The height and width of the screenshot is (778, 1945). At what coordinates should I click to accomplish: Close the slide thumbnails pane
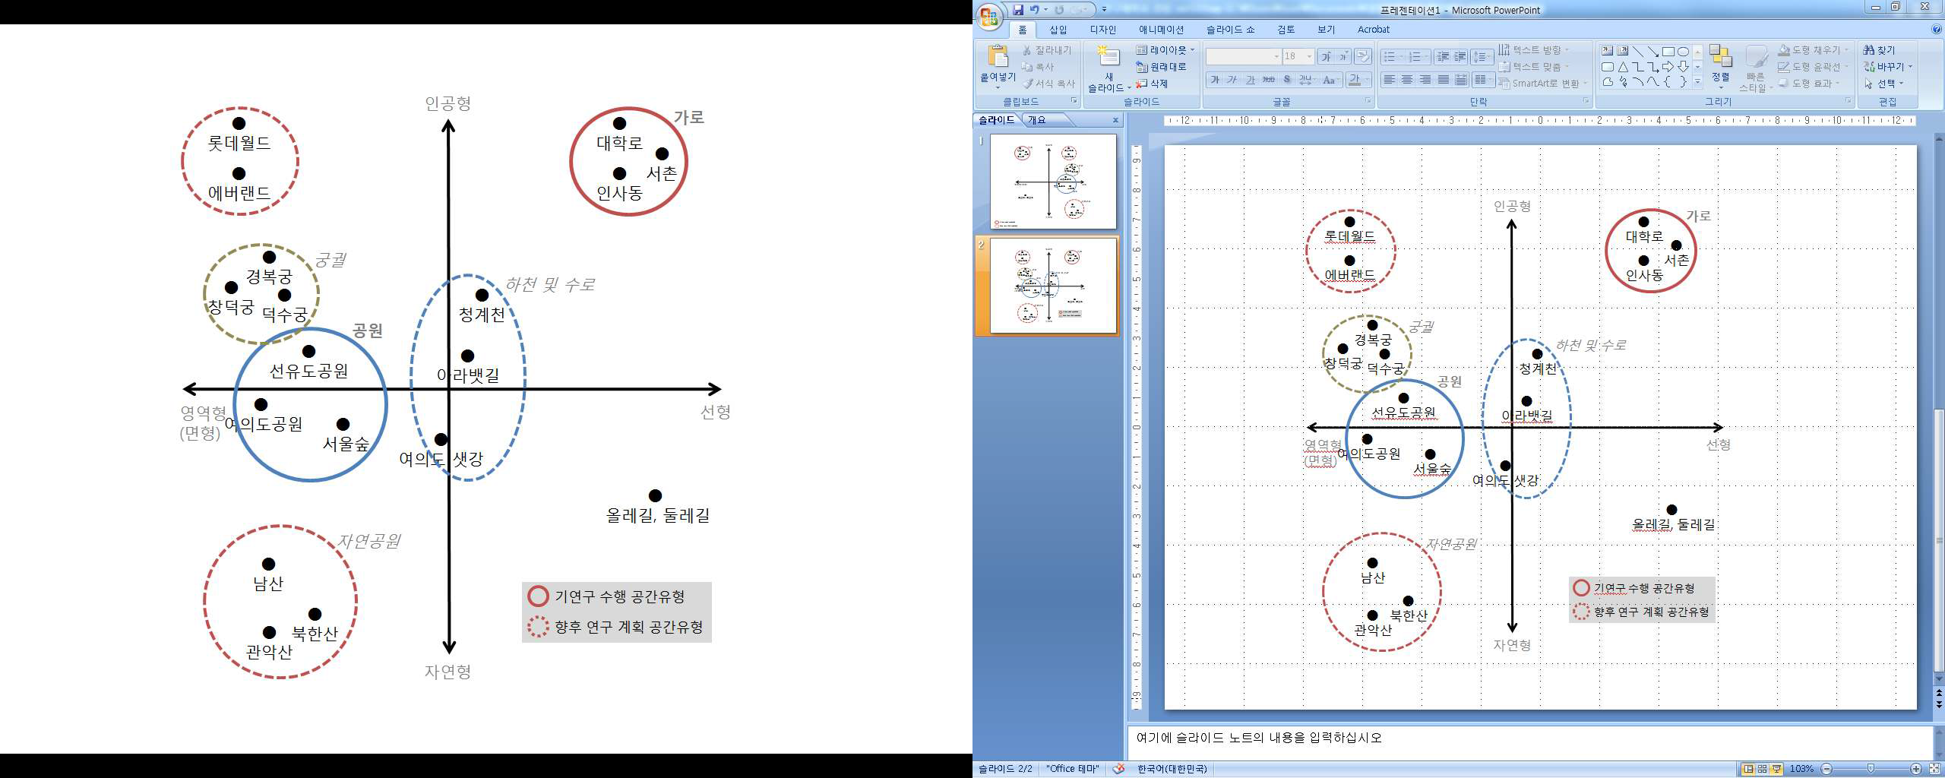tap(1115, 120)
